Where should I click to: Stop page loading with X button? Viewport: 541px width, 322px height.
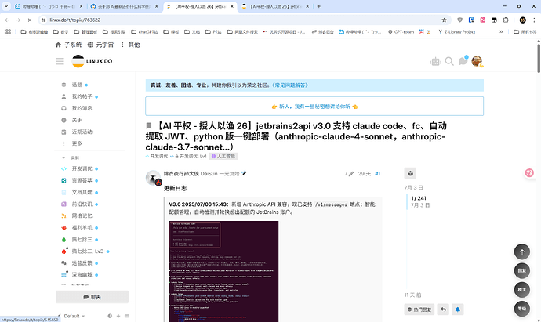pyautogui.click(x=30, y=20)
